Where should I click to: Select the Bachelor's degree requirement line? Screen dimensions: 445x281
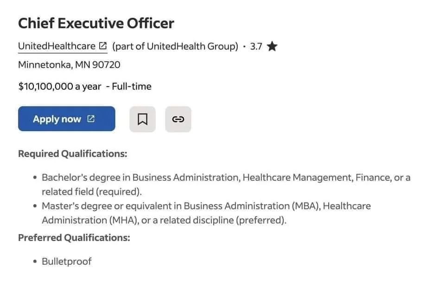[x=226, y=177]
